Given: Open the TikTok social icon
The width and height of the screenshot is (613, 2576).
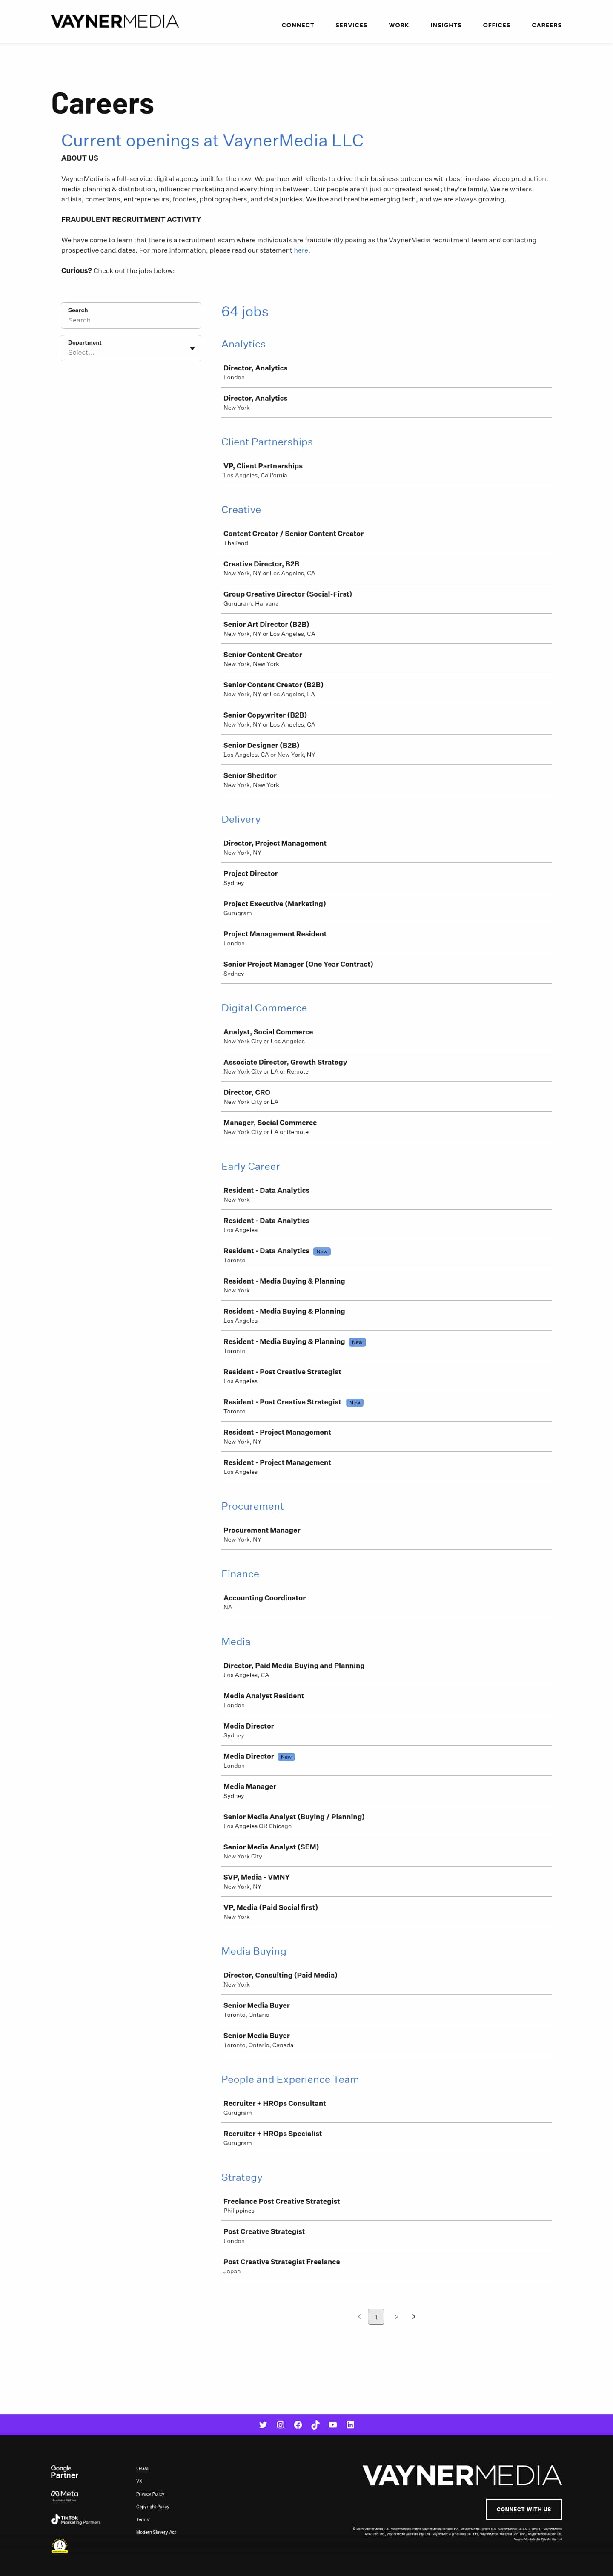Looking at the screenshot, I should point(315,2424).
